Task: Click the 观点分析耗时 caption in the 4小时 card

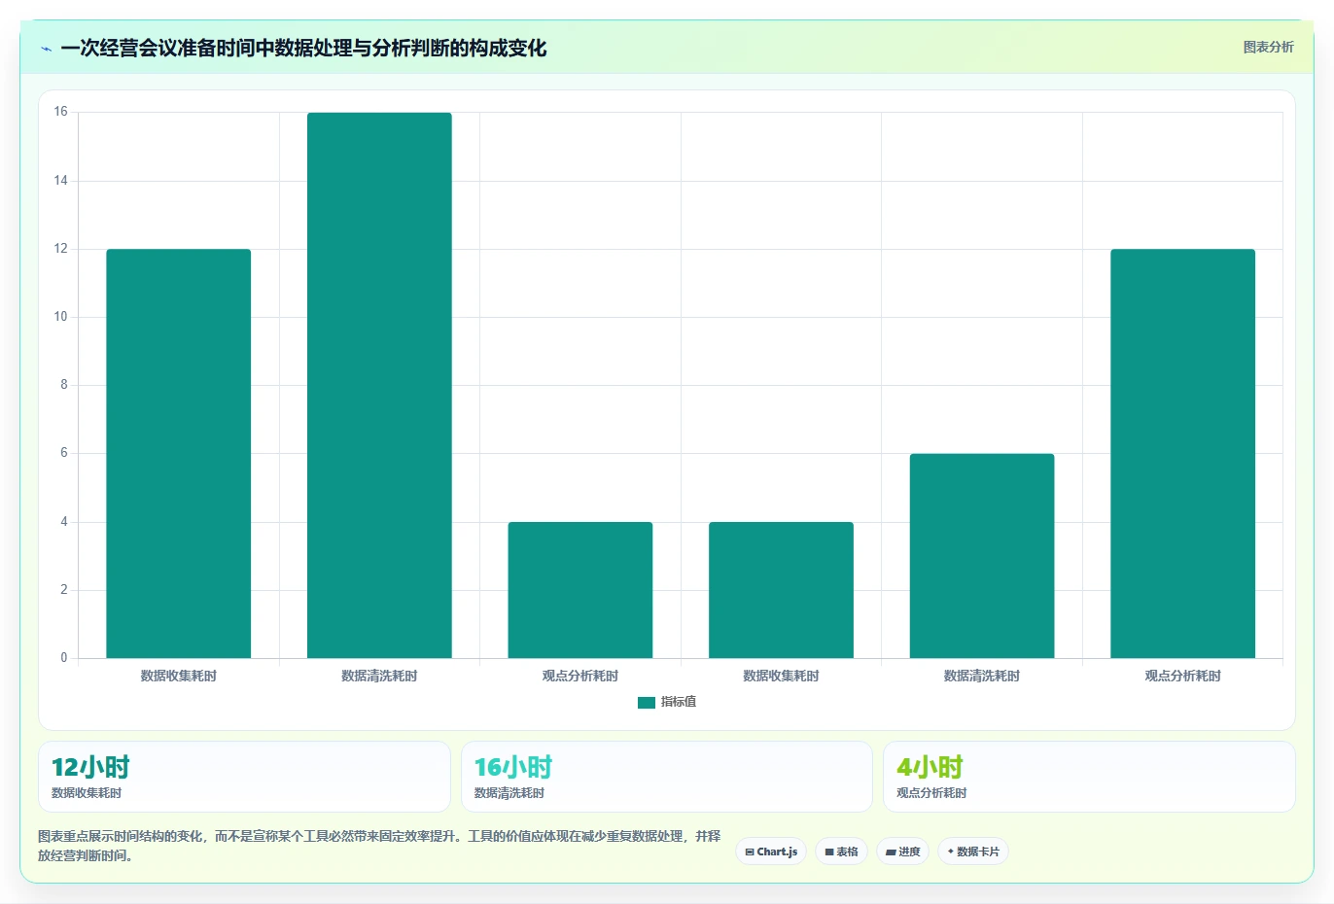Action: click(x=931, y=793)
